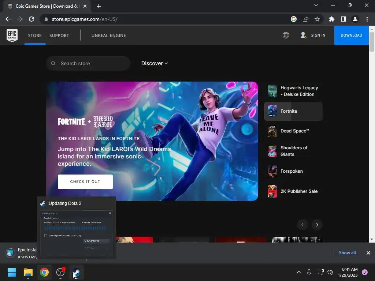Screen dimensions: 375x281
Task: Open the UNREAL ENGINE link
Action: (x=108, y=35)
